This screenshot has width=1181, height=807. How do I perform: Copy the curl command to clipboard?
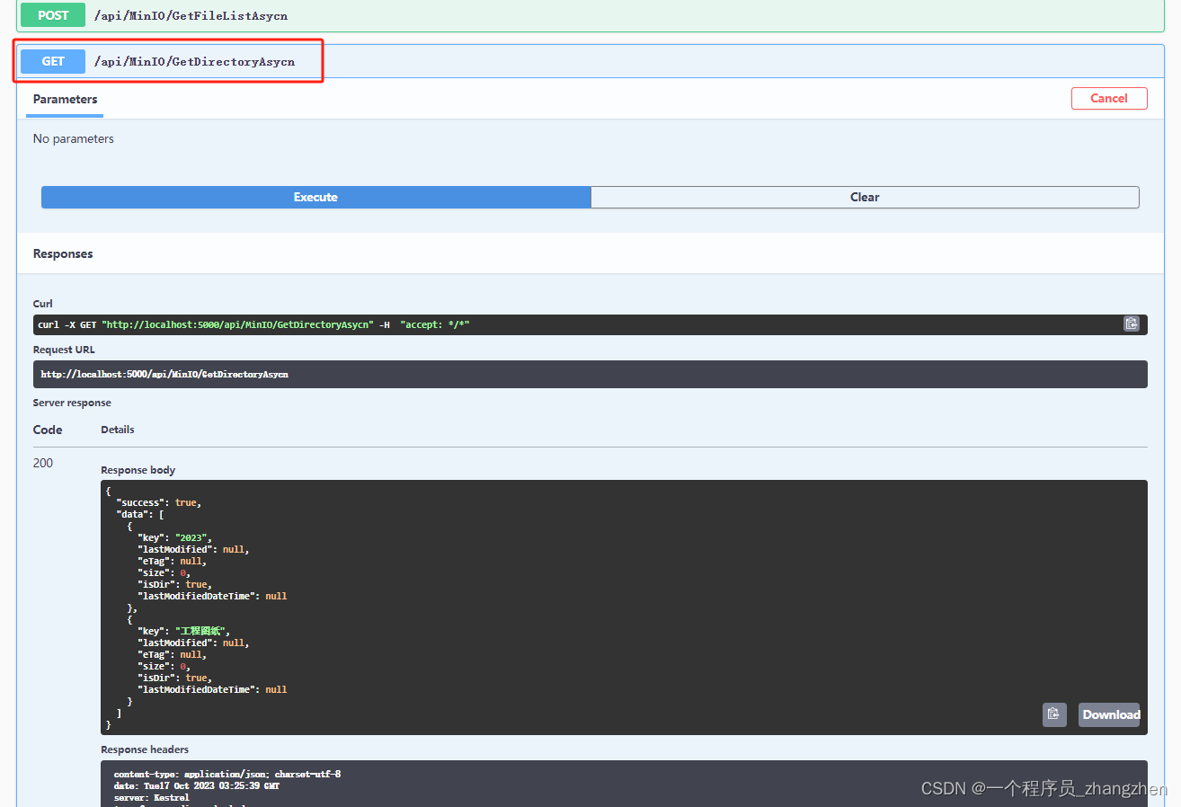click(1131, 324)
